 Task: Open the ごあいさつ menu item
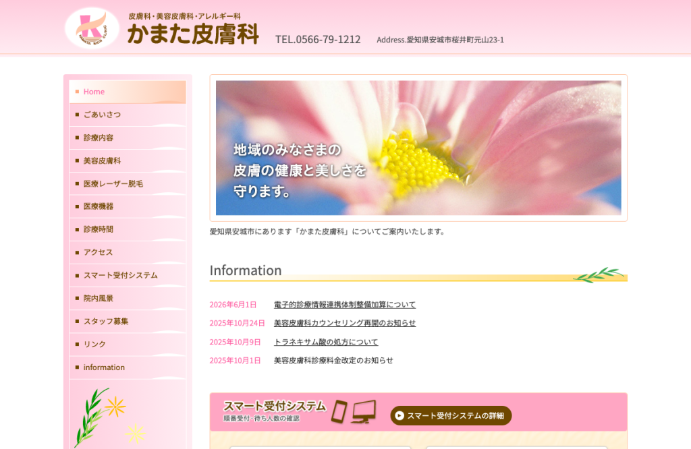tap(128, 115)
